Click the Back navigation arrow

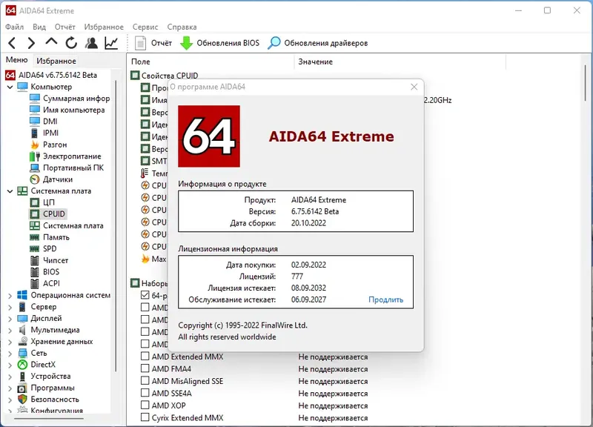(x=12, y=43)
